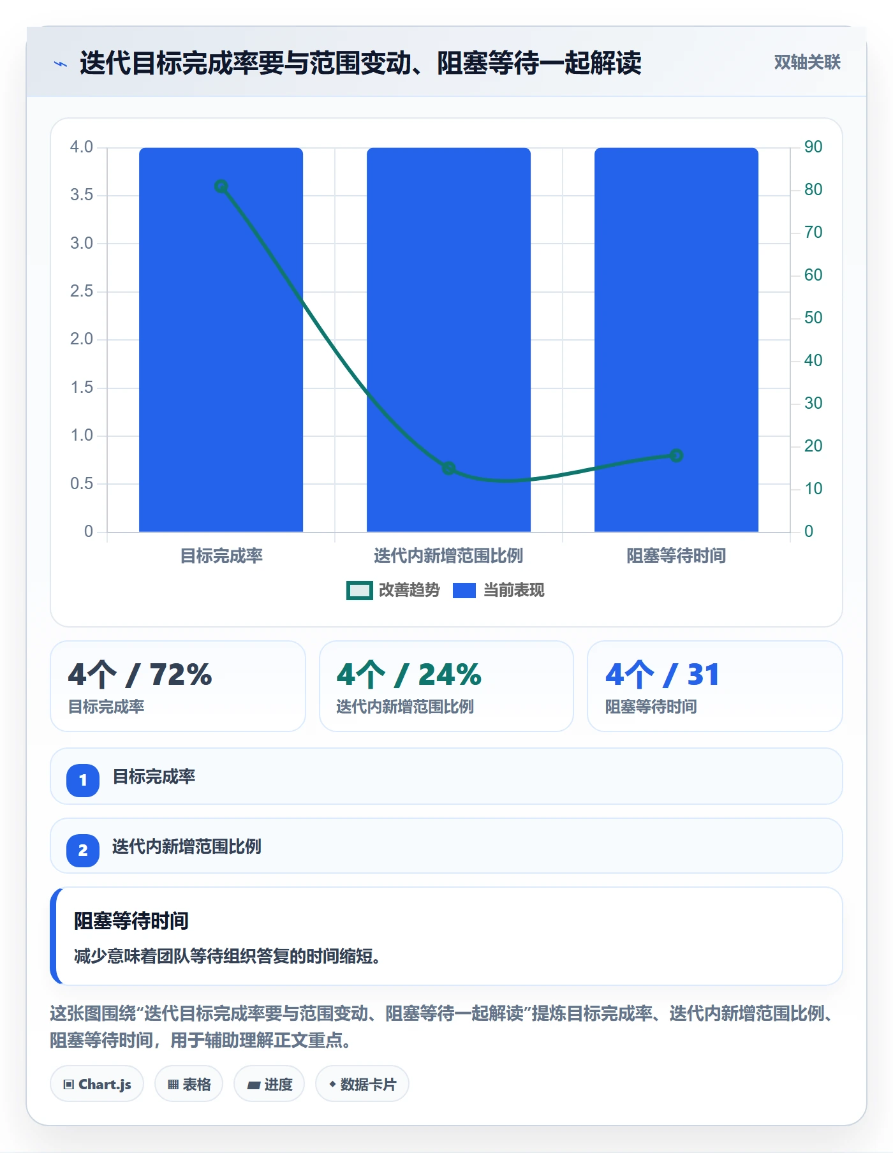The height and width of the screenshot is (1153, 893).
Task: Click trend line point on 阻塞等待时间 bar
Action: [676, 455]
